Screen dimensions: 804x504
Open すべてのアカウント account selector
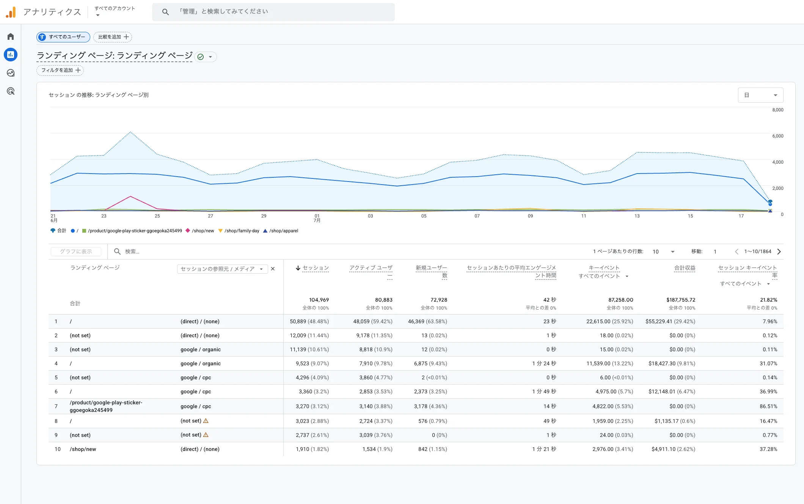coord(115,11)
